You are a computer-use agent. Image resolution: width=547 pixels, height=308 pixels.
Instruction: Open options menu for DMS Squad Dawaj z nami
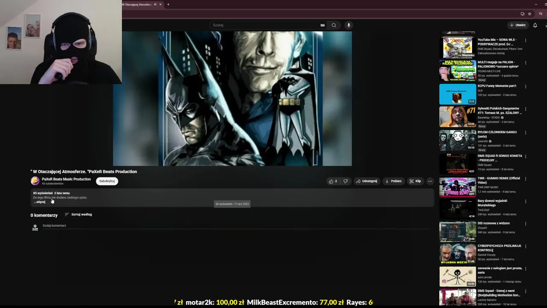(526, 291)
